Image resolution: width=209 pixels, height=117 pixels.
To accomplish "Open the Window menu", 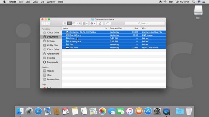I will click(x=51, y=2).
